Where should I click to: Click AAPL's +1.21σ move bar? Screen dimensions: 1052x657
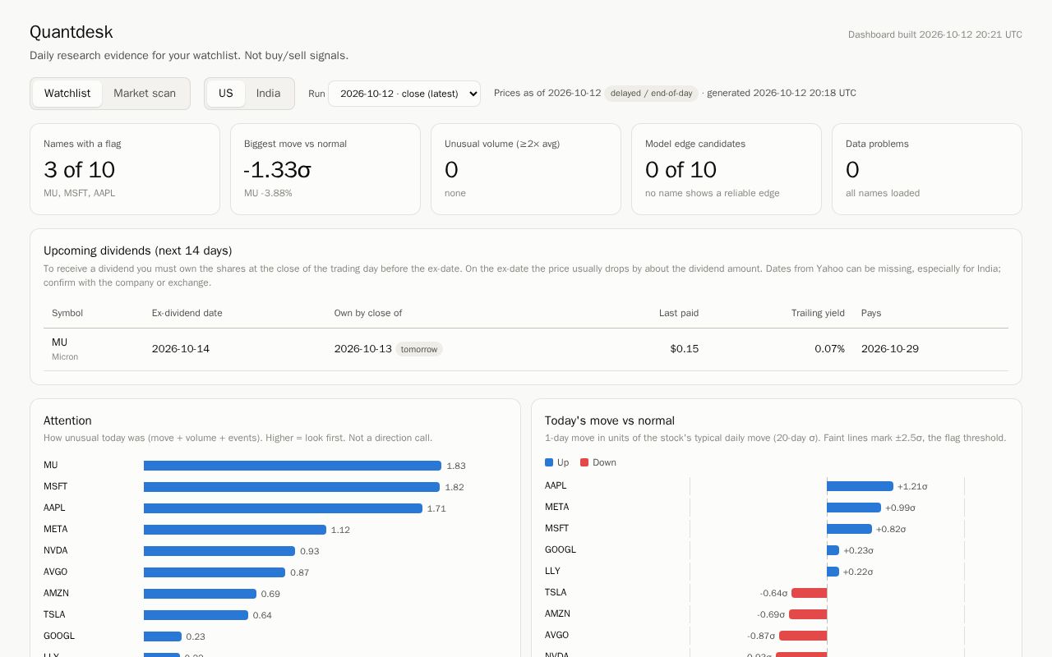[860, 486]
